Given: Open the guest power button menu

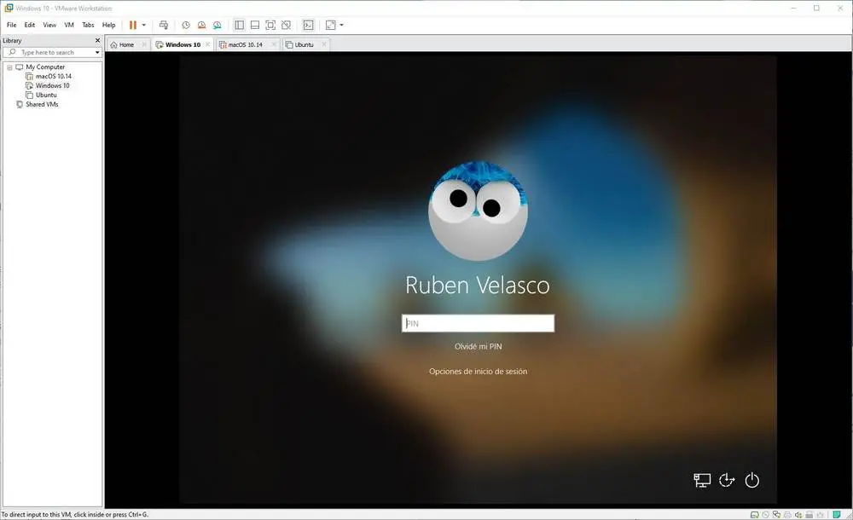Looking at the screenshot, I should click(x=751, y=480).
